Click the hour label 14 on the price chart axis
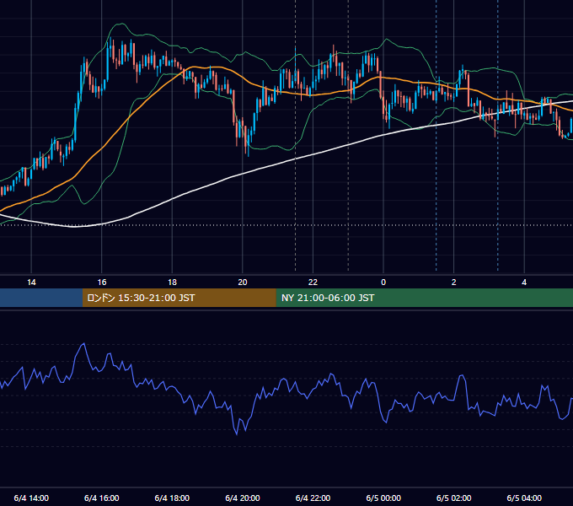Screen dimensions: 573x506 31,283
